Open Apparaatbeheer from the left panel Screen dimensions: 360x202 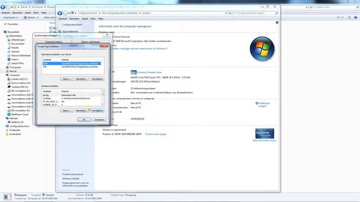tap(70, 31)
